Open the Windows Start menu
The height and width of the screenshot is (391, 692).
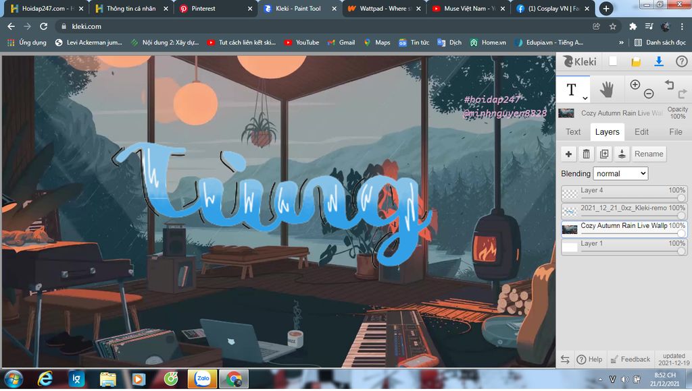[x=13, y=379]
